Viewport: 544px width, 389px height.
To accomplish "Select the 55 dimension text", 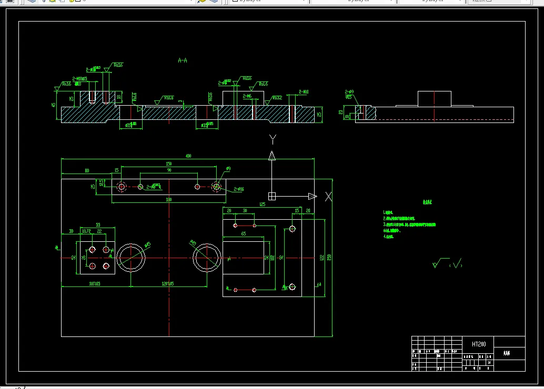I will (98, 225).
